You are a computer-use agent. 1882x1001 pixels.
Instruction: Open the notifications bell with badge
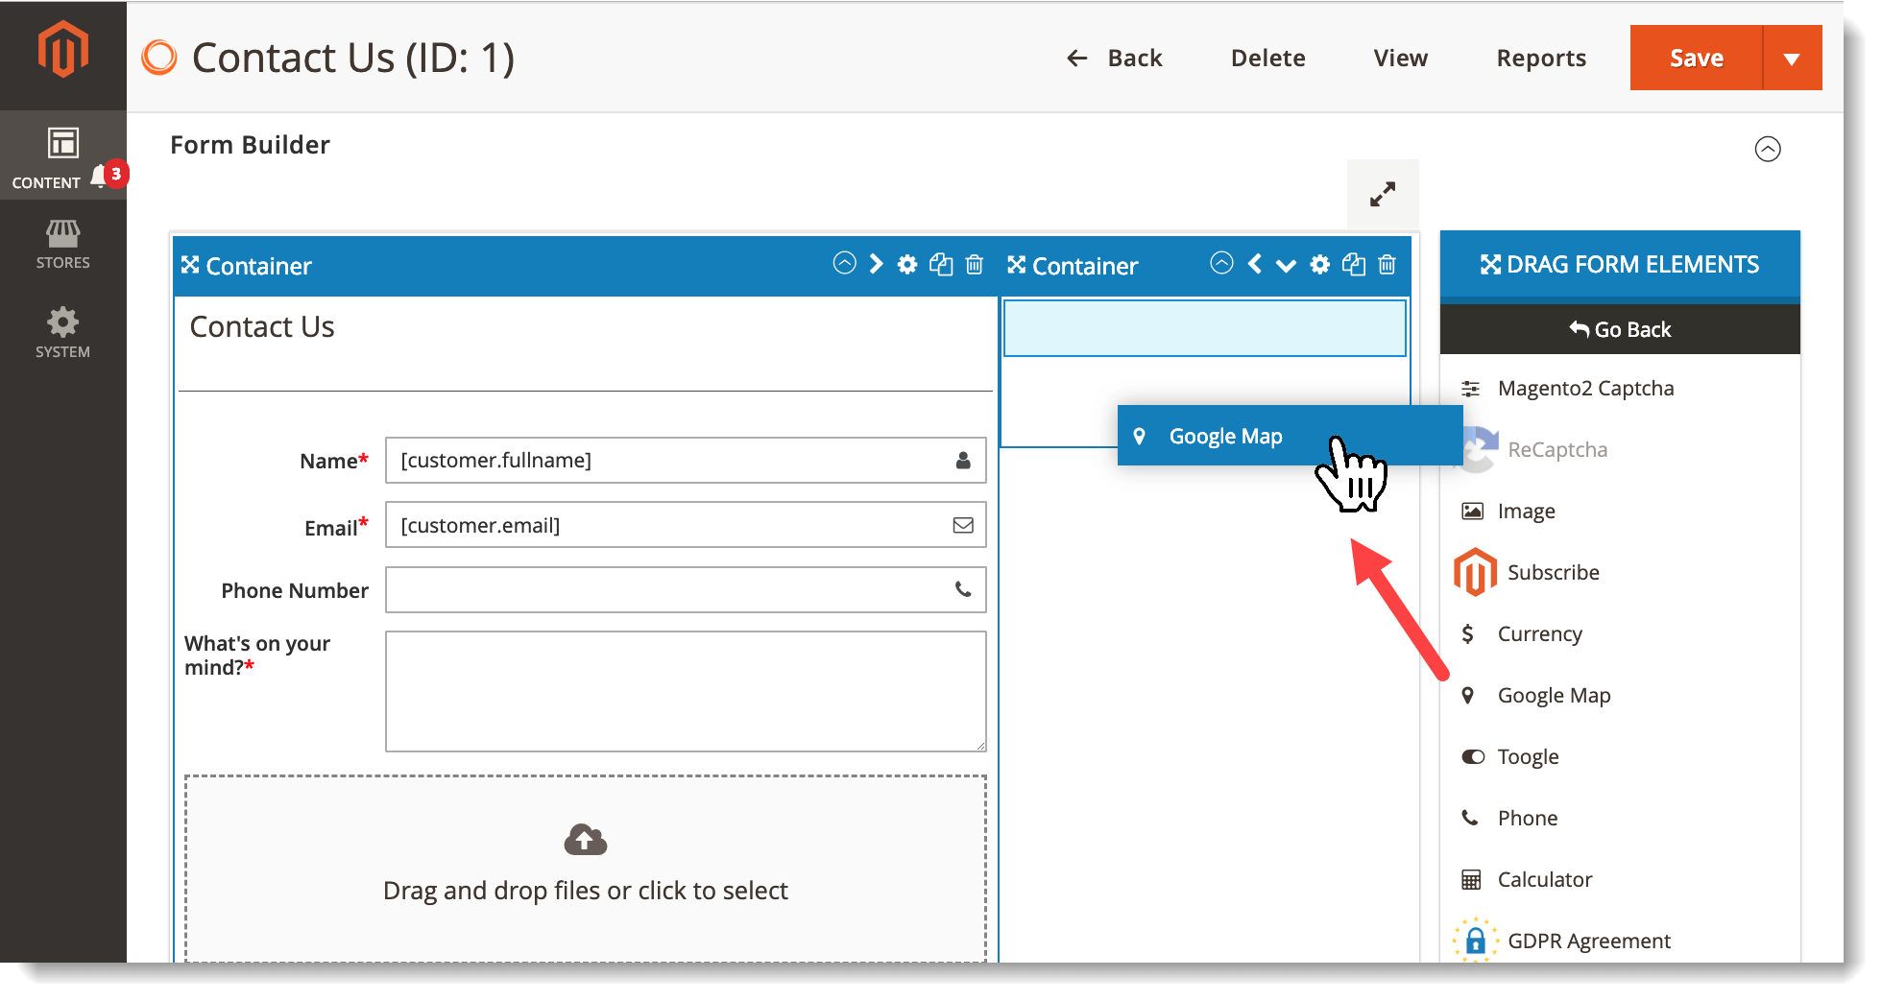pos(100,177)
